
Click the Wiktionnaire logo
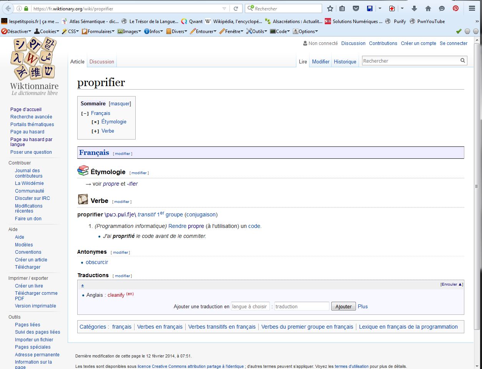tap(34, 66)
